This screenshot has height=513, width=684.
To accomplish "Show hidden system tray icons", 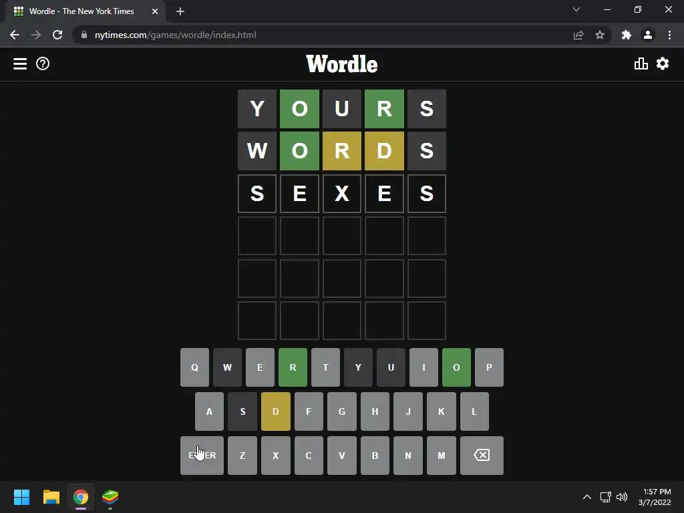I will (587, 497).
